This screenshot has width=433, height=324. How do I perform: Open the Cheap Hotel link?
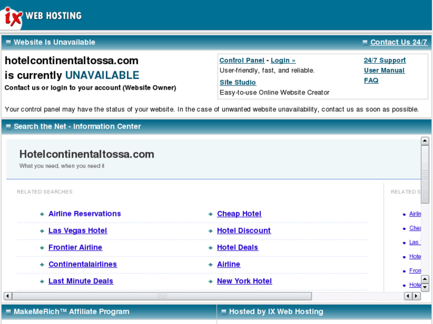tap(239, 213)
